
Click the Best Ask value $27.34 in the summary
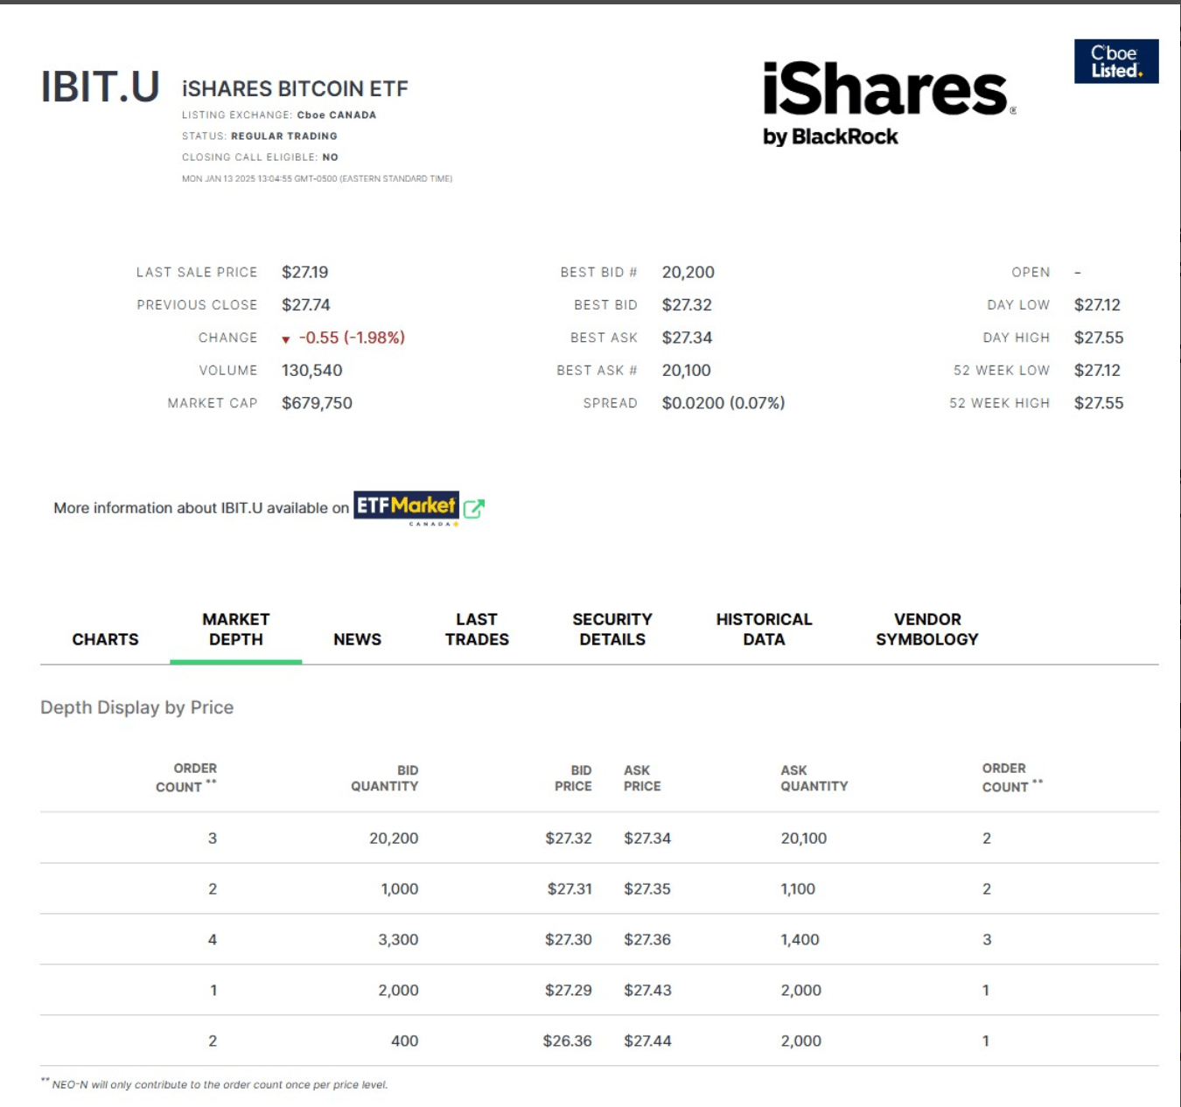(x=687, y=338)
